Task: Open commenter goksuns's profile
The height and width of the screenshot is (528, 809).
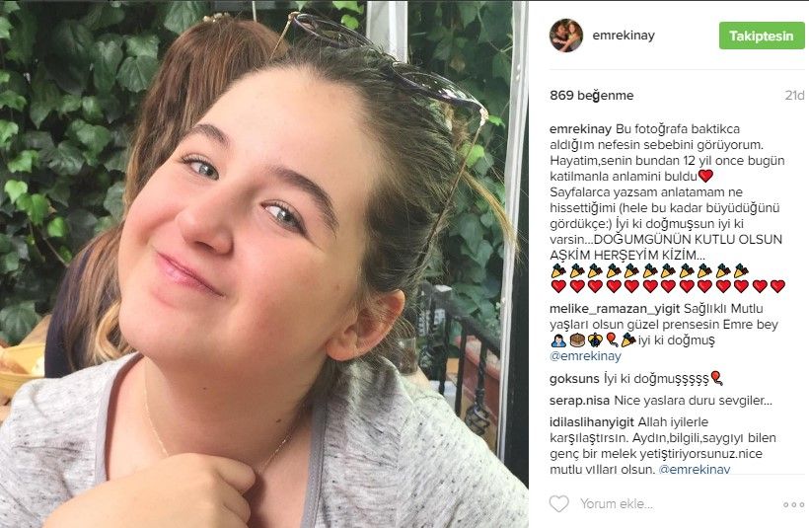Action: pyautogui.click(x=574, y=379)
